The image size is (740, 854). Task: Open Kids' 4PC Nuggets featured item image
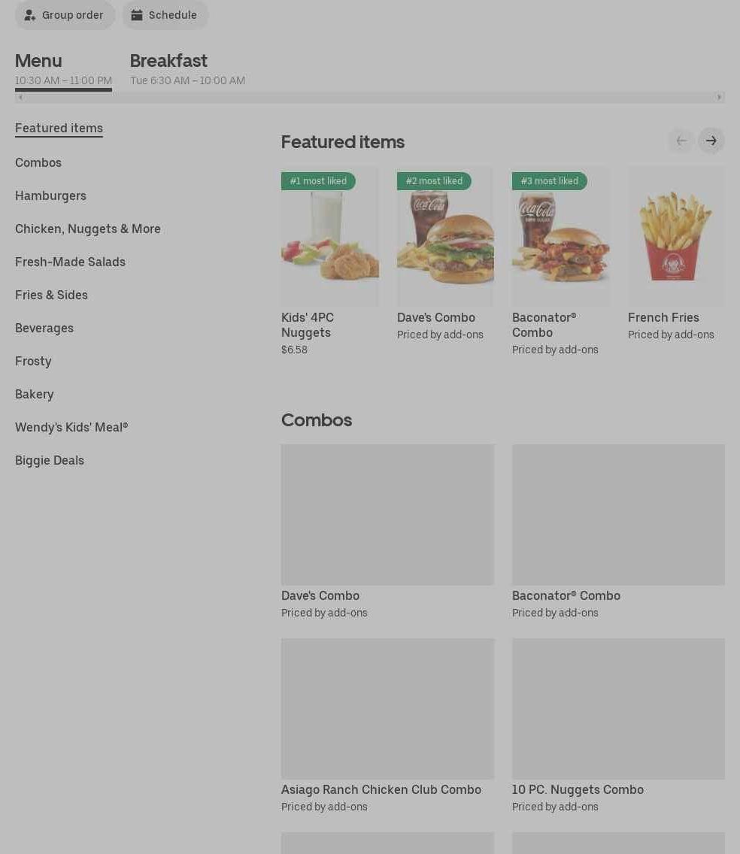tap(329, 236)
